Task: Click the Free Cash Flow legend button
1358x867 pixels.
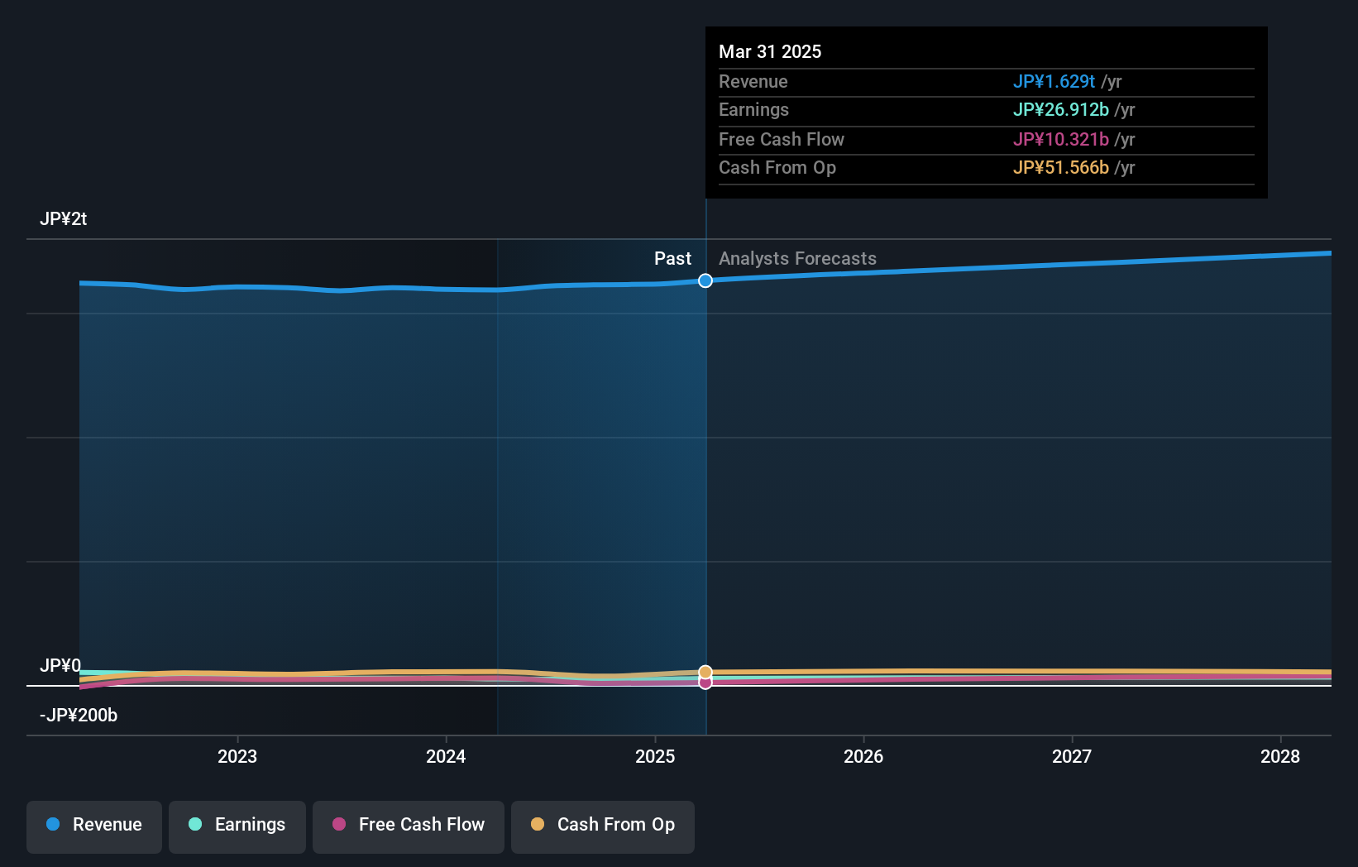Action: coord(409,825)
